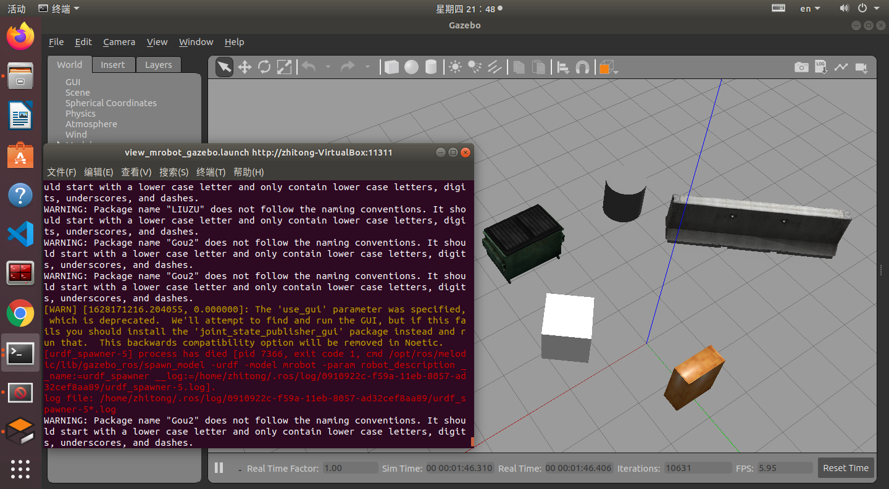889x489 pixels.
Task: Select the Snap magnet tool
Action: point(582,67)
